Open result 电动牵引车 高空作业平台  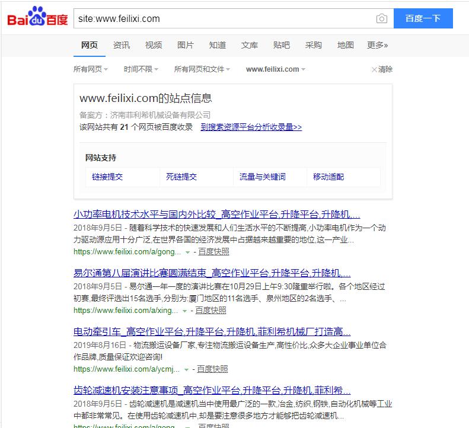tap(212, 331)
